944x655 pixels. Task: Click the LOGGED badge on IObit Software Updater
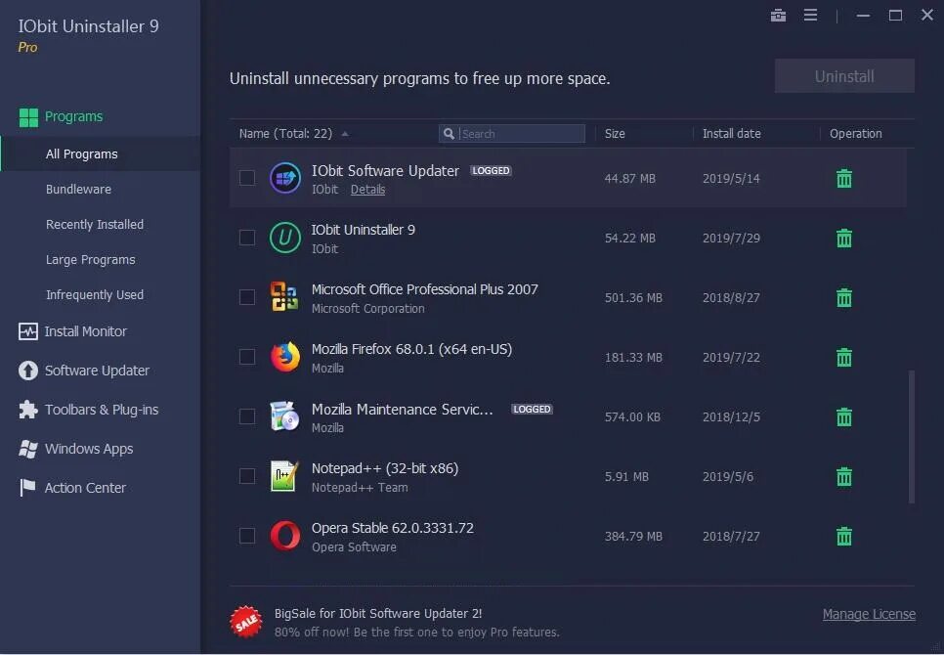pos(491,171)
